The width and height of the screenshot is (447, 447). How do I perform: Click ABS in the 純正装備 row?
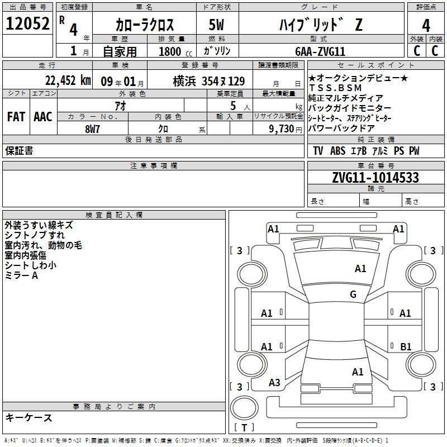click(338, 151)
